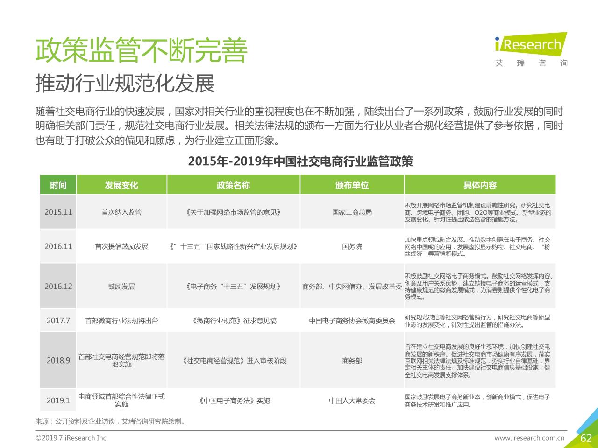Click the 发展变化 column header

coord(121,185)
